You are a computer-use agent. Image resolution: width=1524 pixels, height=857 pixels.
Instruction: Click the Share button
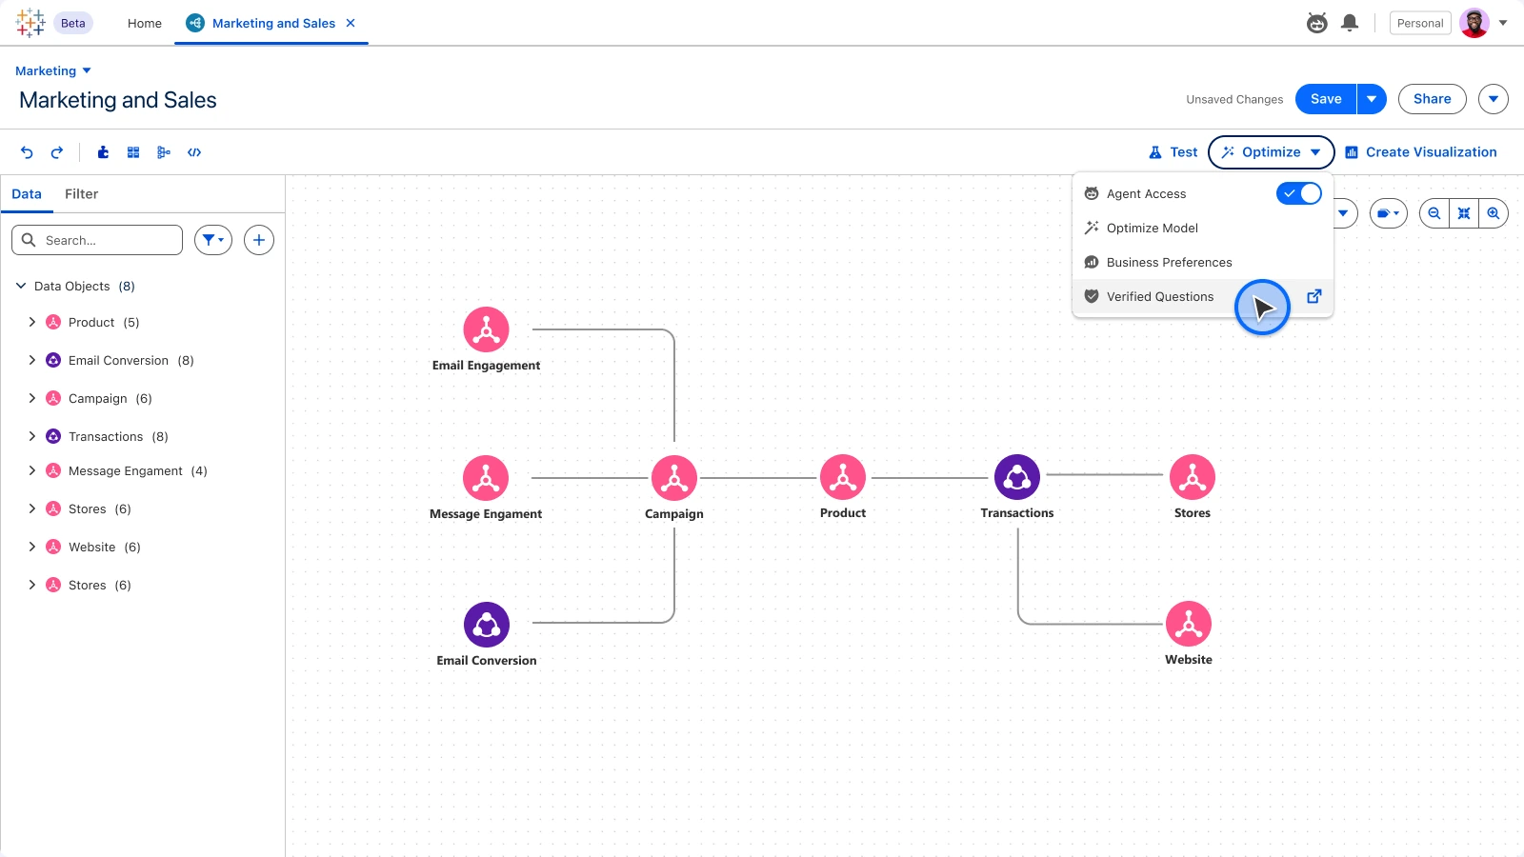[1433, 99]
